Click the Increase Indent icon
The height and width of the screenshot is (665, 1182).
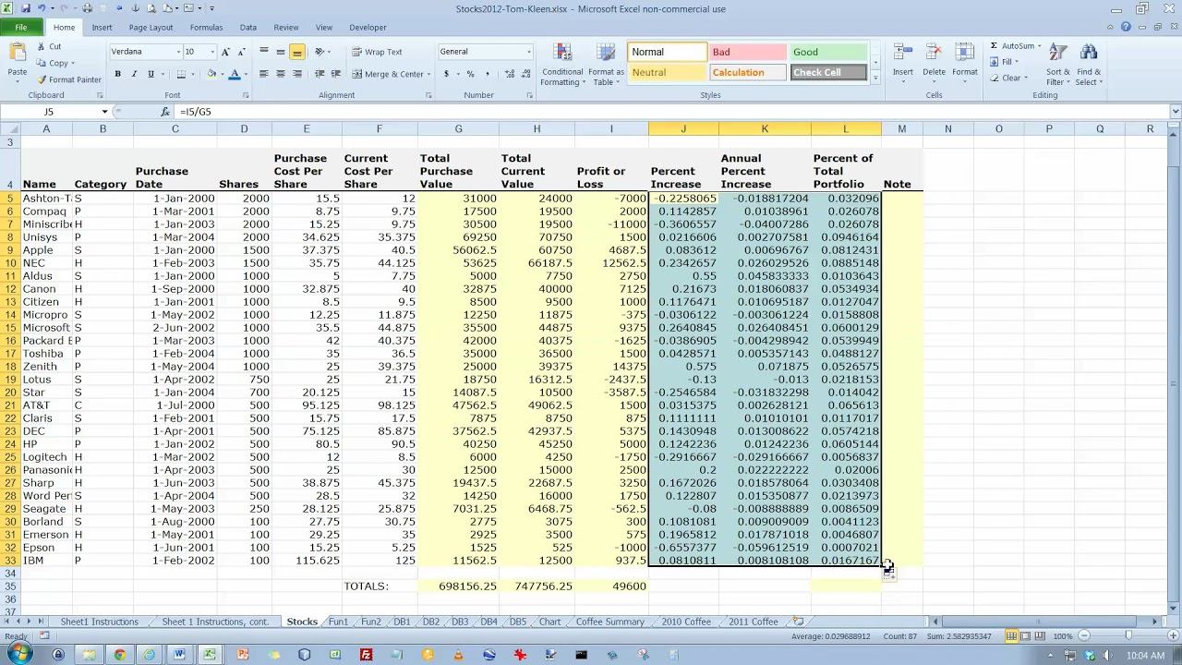click(336, 74)
